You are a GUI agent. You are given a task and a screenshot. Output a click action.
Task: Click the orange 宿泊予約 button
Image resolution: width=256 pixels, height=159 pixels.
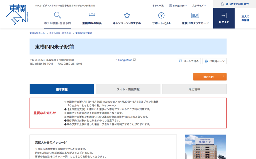pyautogui.click(x=210, y=77)
